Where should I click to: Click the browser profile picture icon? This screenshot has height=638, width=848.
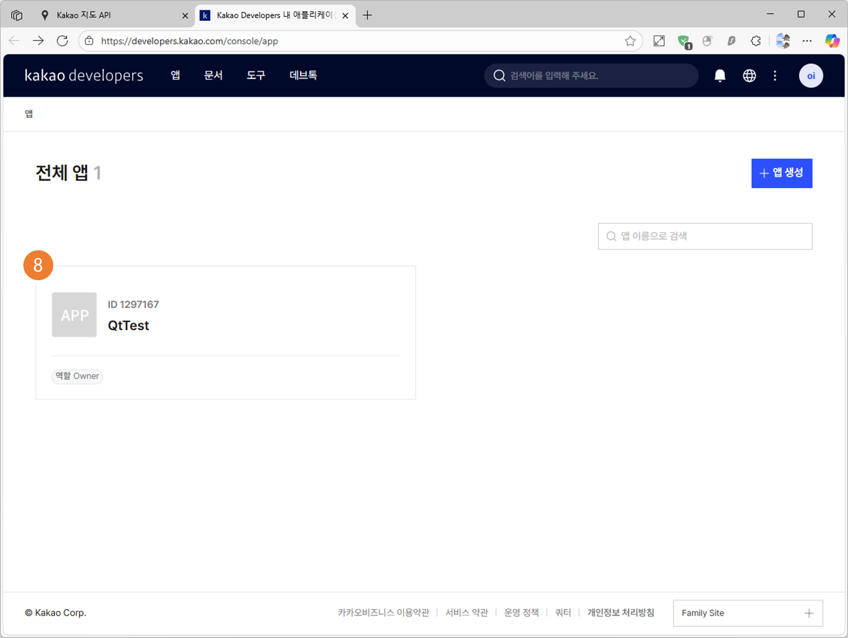pos(783,41)
